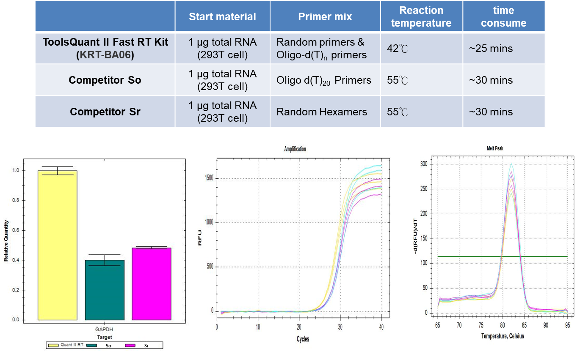Click the teal So bar in chart
The image size is (580, 352).
105,290
